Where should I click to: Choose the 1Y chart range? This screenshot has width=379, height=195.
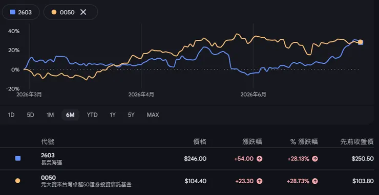pyautogui.click(x=112, y=115)
